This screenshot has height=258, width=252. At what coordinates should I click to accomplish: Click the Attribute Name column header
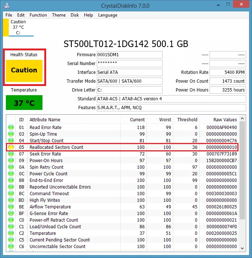(45, 119)
